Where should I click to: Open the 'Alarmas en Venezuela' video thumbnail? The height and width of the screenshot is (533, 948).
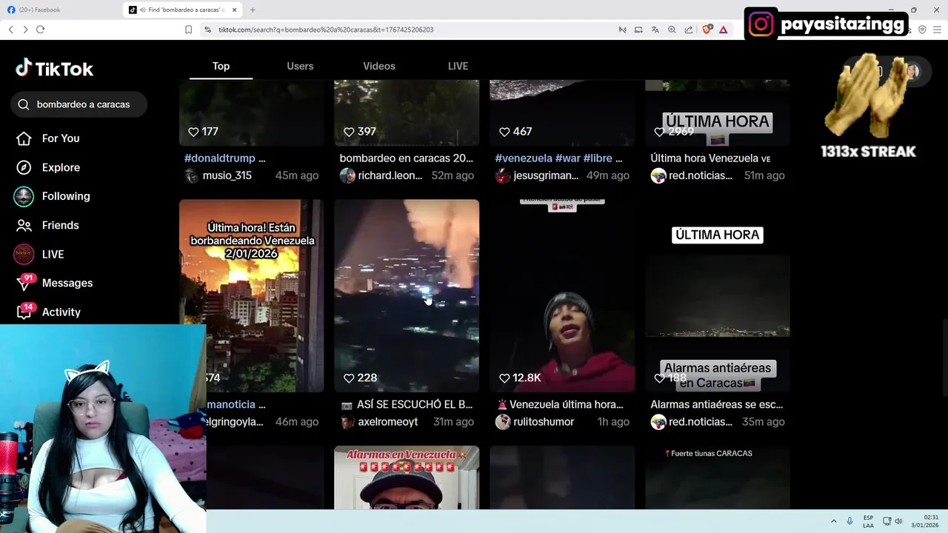click(x=407, y=477)
